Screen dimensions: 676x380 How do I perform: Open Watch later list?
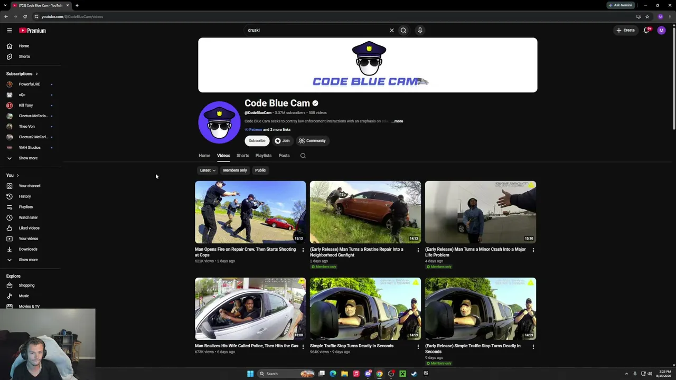[x=28, y=217]
